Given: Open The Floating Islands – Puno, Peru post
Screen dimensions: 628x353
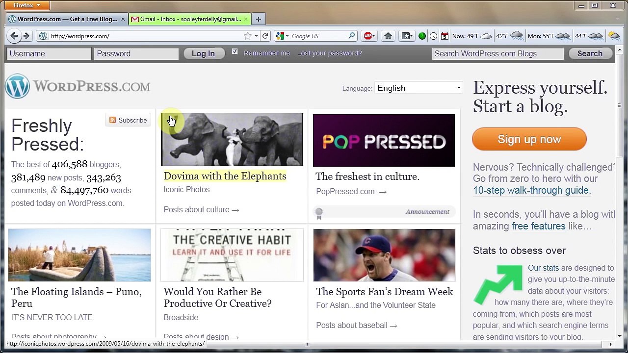Looking at the screenshot, I should pos(77,298).
